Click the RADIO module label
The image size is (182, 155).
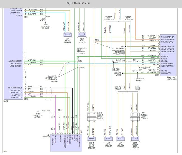(x=6, y=101)
